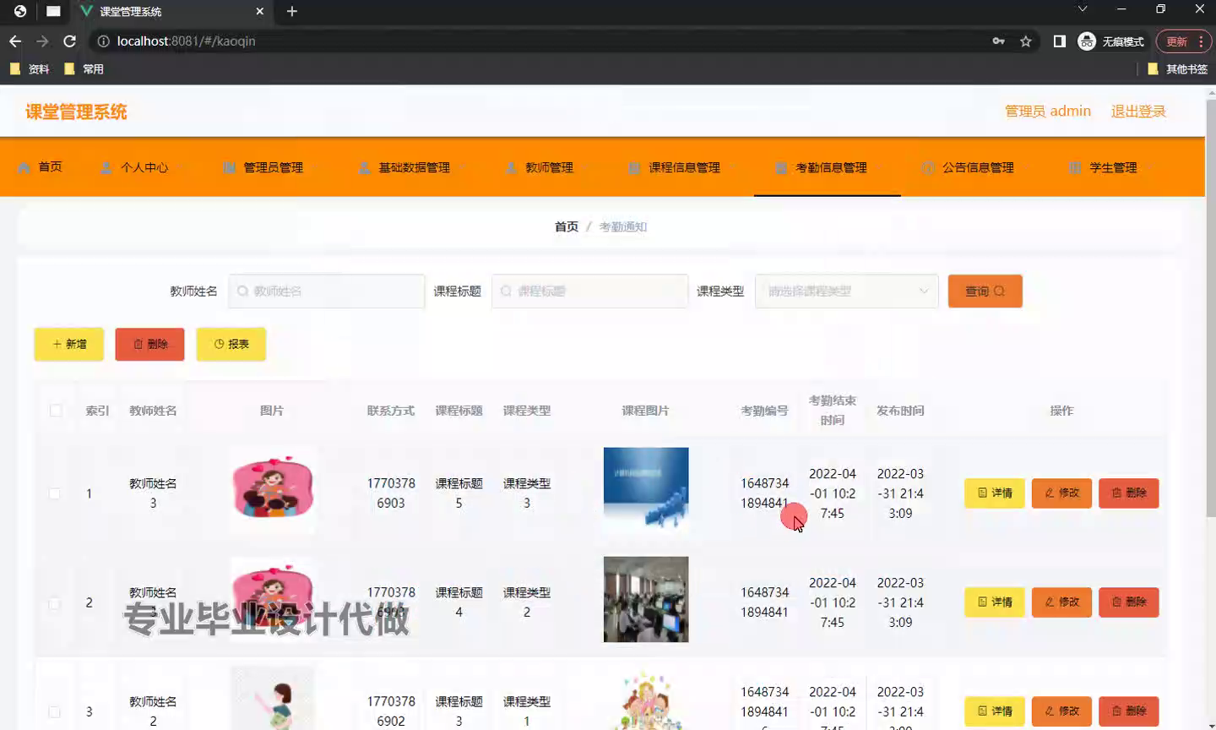Check the checkbox for row 3

[55, 711]
